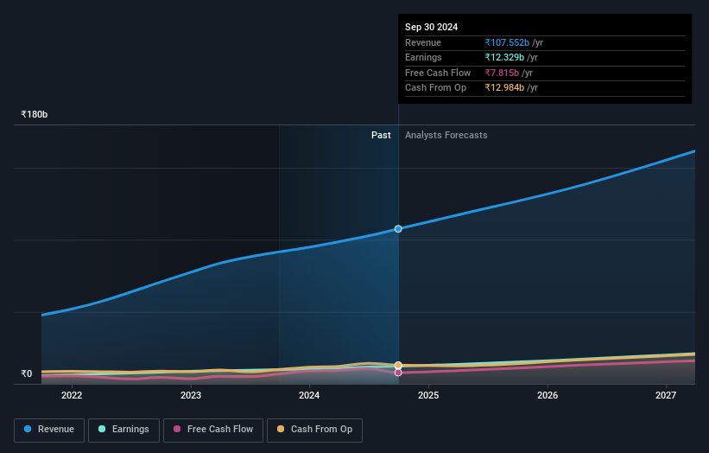Click the ₹7.815b free cash flow value
Screen dimensions: 709x453
(x=502, y=73)
